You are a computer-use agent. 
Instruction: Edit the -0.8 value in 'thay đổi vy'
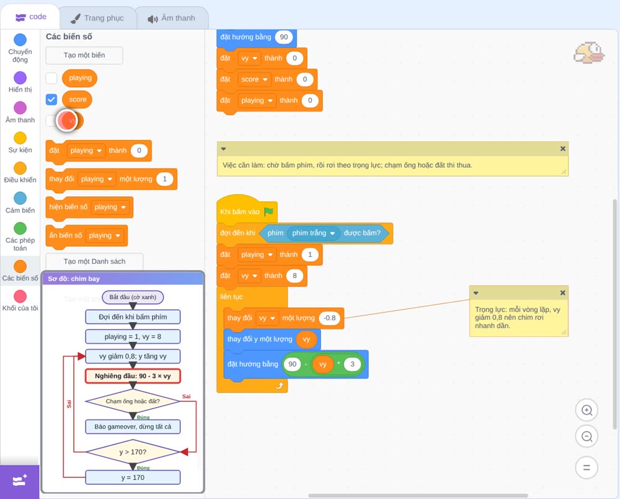[x=329, y=318]
